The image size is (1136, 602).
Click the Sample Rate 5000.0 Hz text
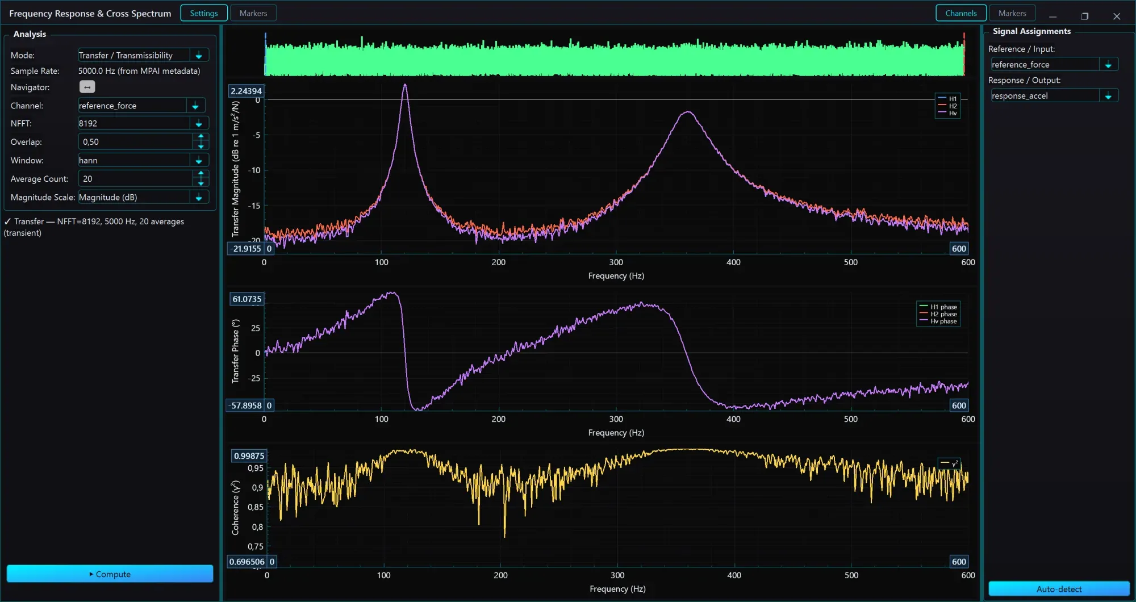click(x=139, y=71)
